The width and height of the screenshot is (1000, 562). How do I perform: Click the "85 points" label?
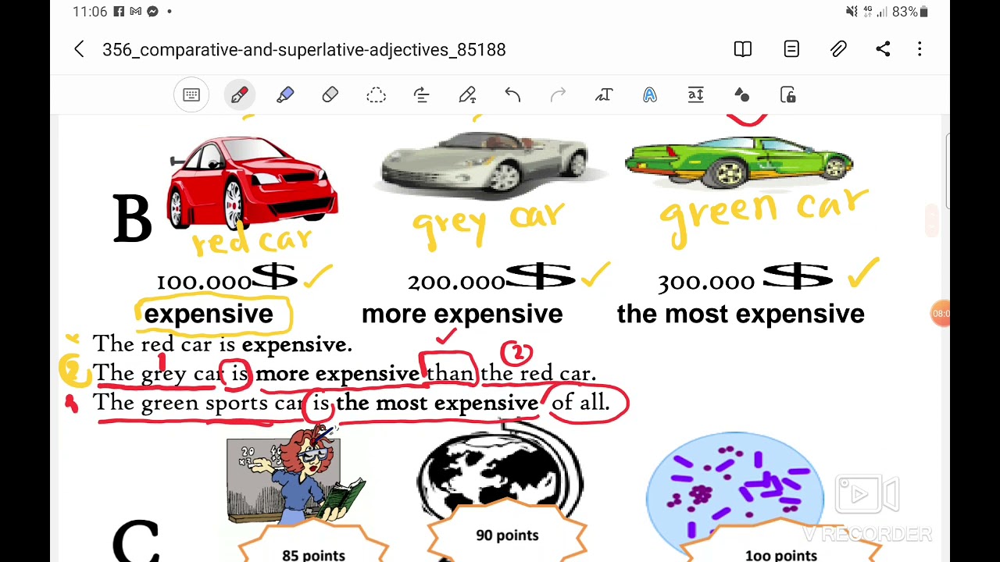[x=313, y=555]
